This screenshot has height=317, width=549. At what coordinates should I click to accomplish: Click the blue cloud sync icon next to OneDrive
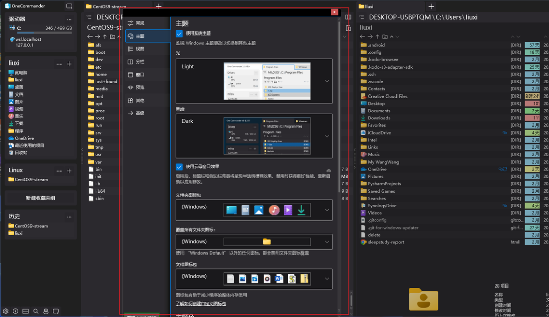pyautogui.click(x=502, y=169)
